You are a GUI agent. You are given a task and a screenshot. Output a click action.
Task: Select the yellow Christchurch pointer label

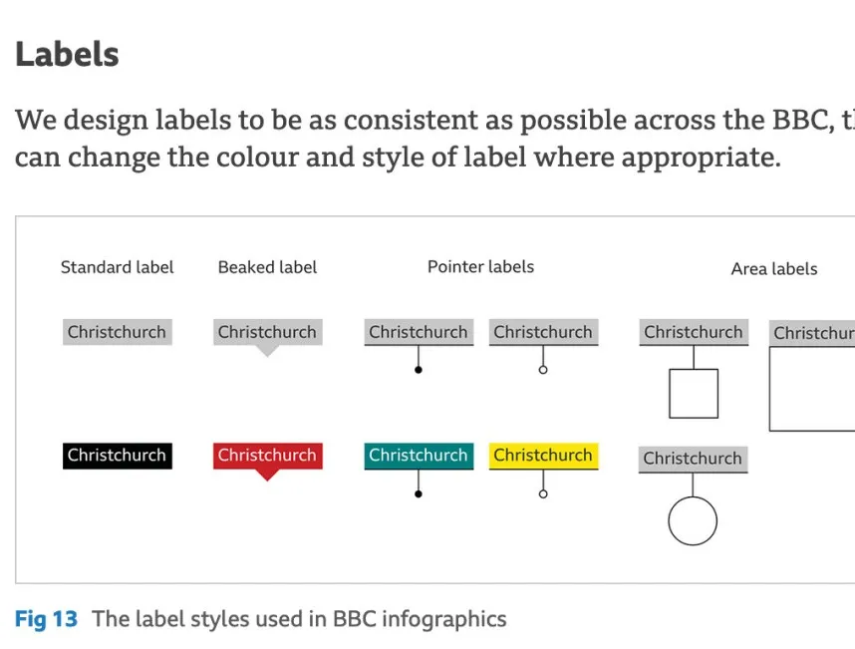tap(544, 456)
